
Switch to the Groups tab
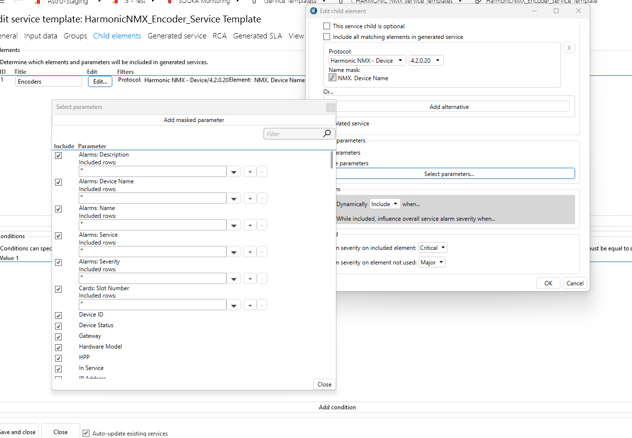pos(75,35)
